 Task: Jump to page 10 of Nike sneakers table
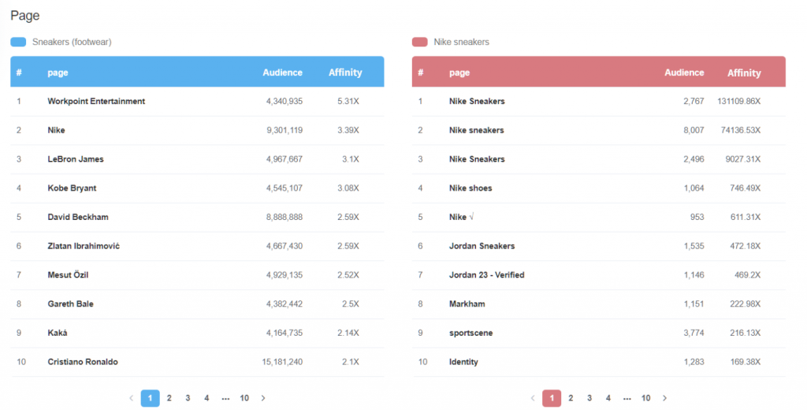coord(646,397)
